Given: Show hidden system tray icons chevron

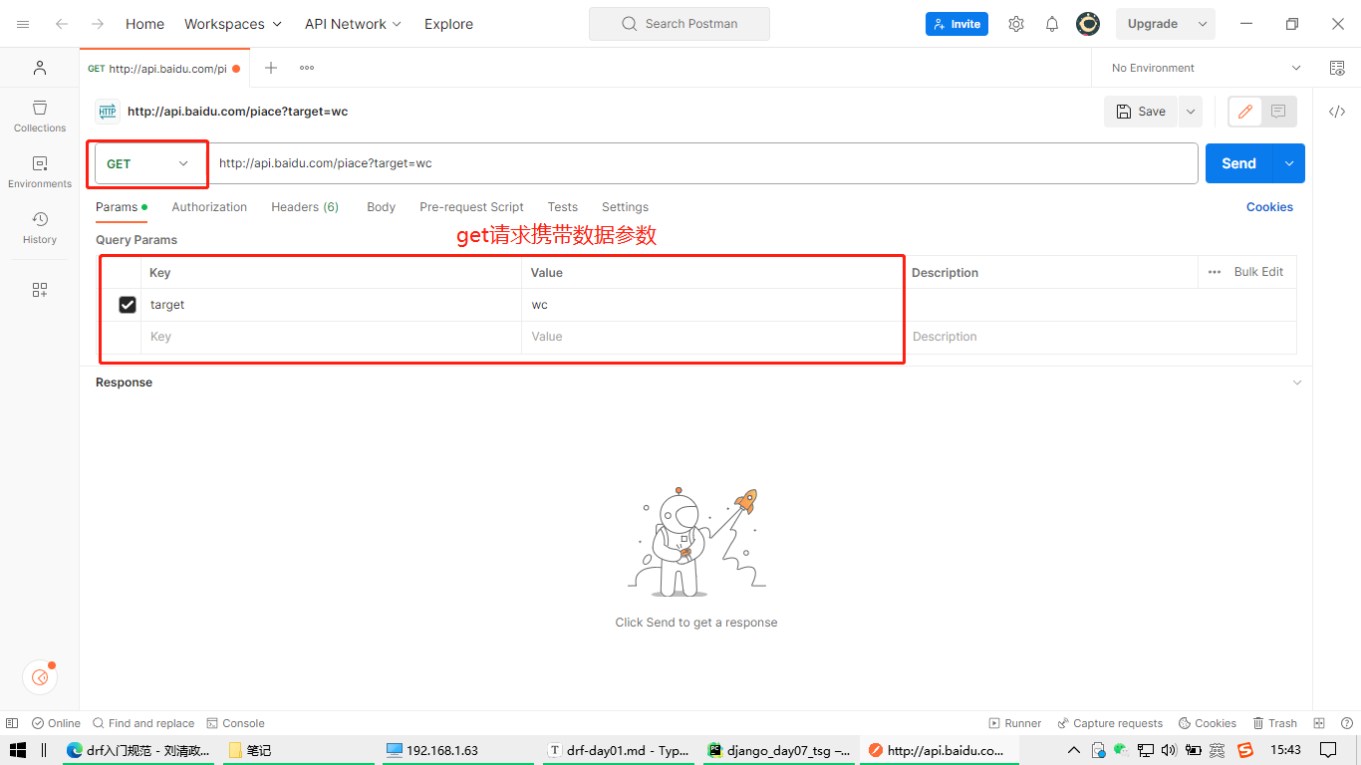Looking at the screenshot, I should [x=1073, y=750].
